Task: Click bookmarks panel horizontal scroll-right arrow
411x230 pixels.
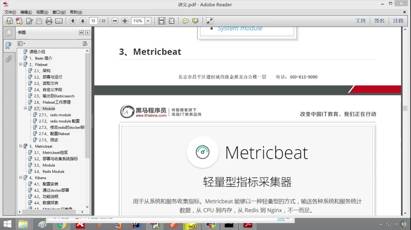Action: (82, 212)
